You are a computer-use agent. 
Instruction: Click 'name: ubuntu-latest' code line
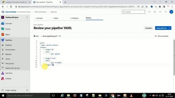pyautogui.click(x=49, y=45)
